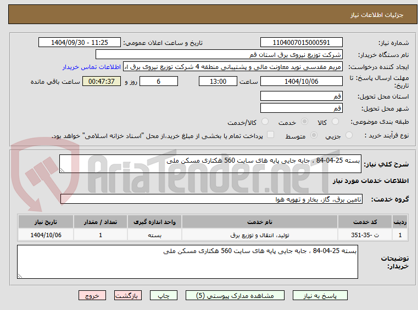Click the شهر محل تحویل field قم
The image size is (418, 310).
coord(301,108)
